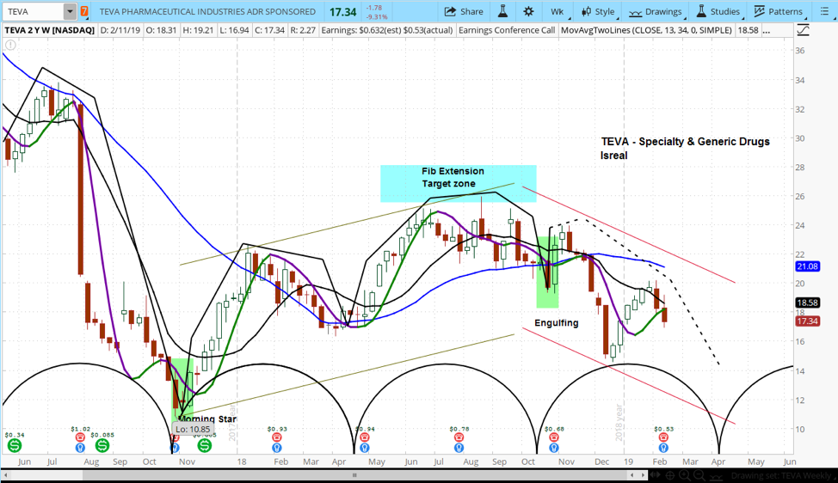Screen dimensions: 838x483
Task: Open the Wk timeframe selector
Action: click(x=558, y=11)
